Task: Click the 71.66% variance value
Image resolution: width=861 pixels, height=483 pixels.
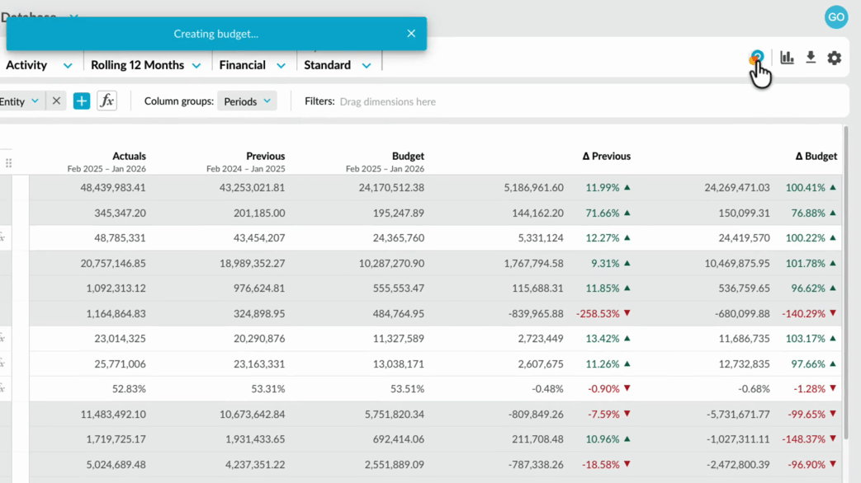Action: click(603, 213)
